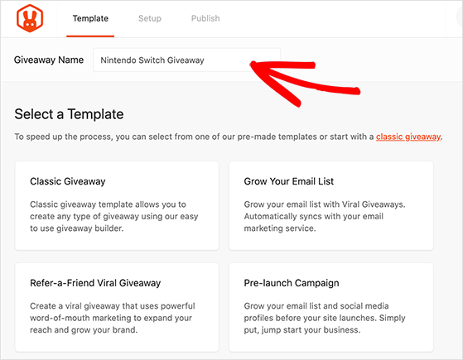Go to the Publish tab
This screenshot has height=360, width=463.
coord(205,18)
